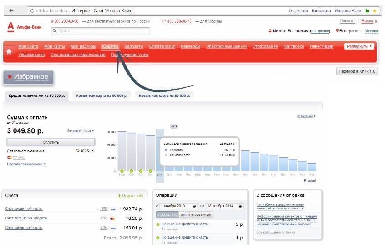Open the 'Кредиты' menu item
Image resolution: width=385 pixels, height=249 pixels.
[110, 46]
